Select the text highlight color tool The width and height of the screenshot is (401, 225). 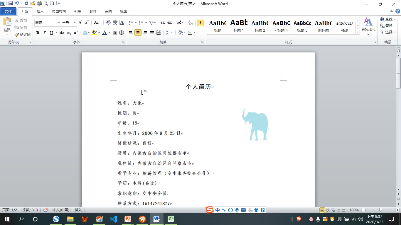click(93, 33)
